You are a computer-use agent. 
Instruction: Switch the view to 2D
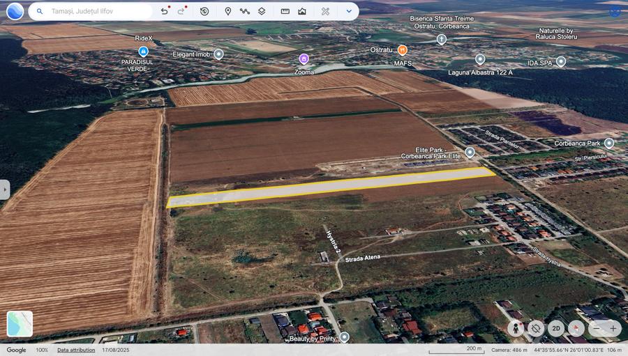(556, 328)
